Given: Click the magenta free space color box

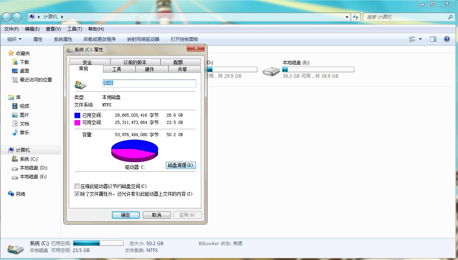Looking at the screenshot, I should [77, 122].
